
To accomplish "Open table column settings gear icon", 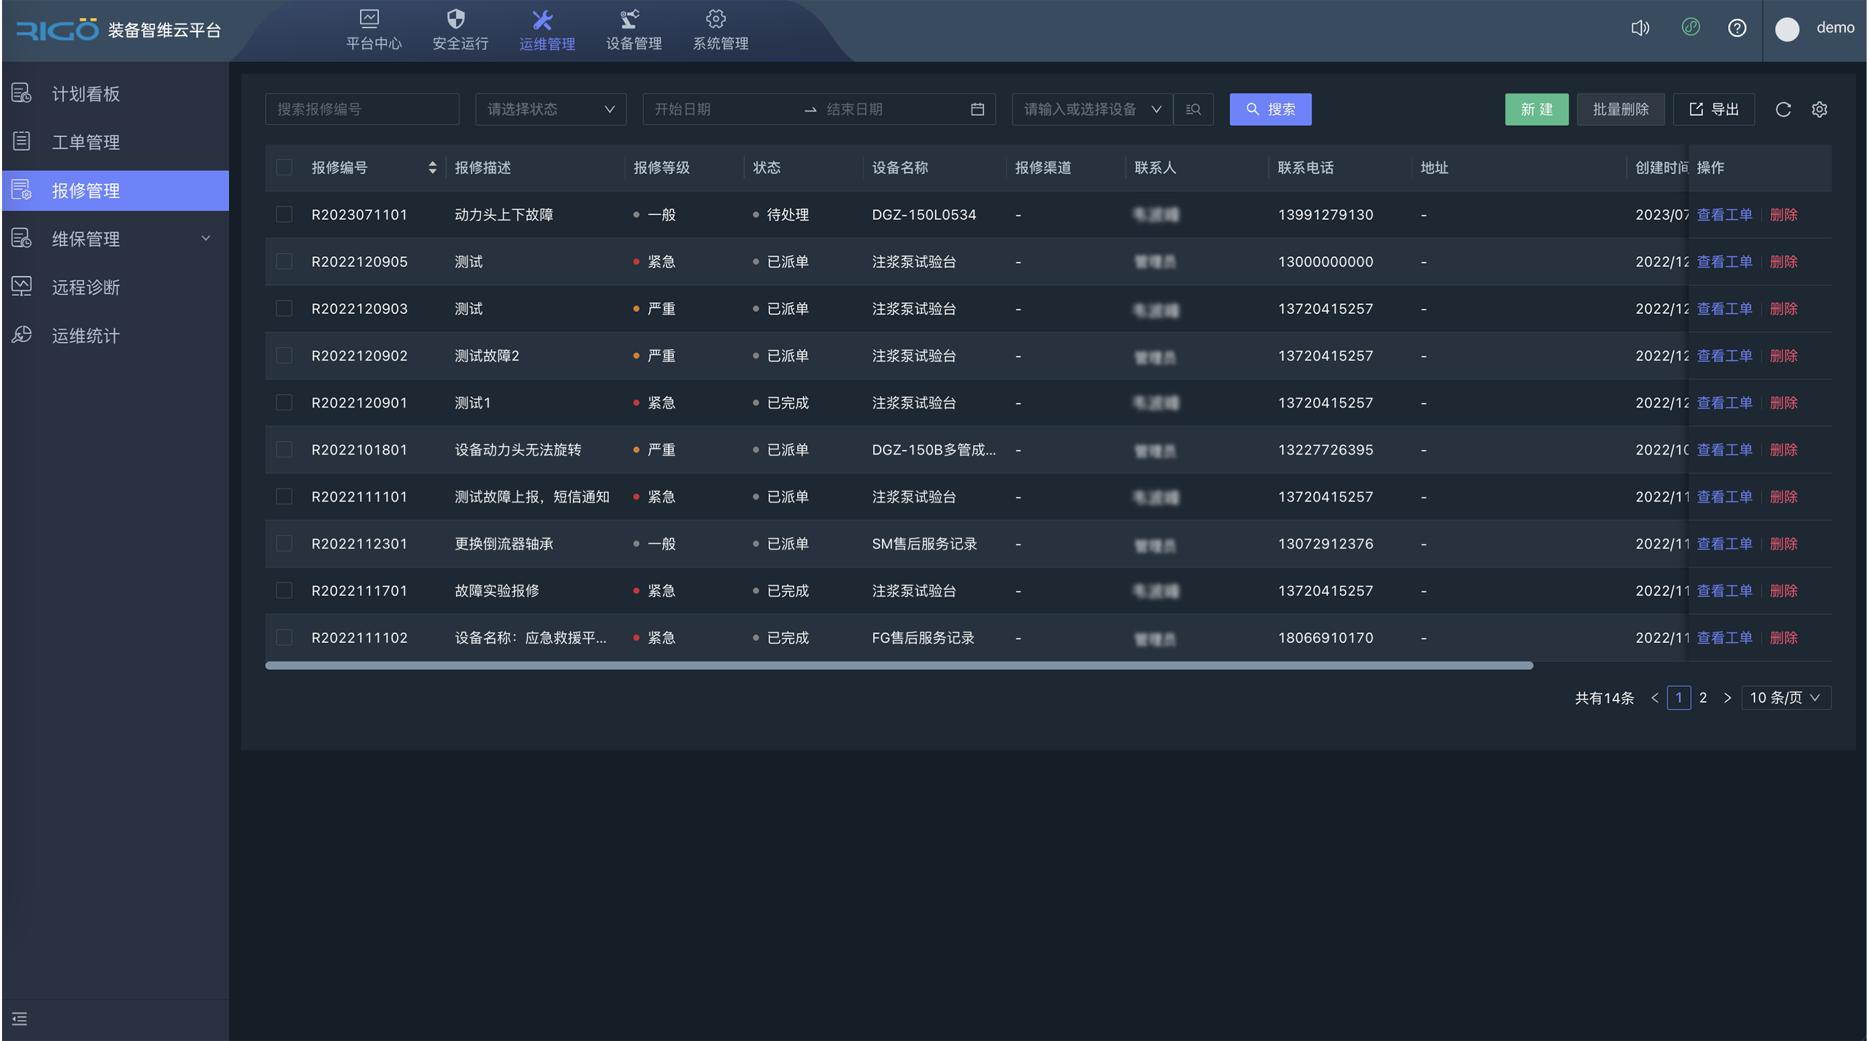I will click(1819, 110).
